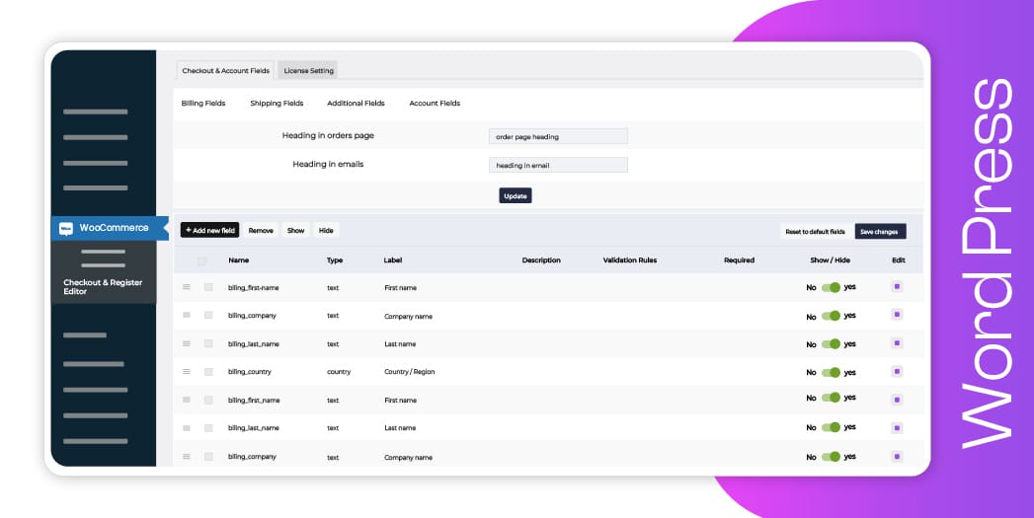Click Save changes button
The height and width of the screenshot is (518, 1034).
click(x=880, y=231)
